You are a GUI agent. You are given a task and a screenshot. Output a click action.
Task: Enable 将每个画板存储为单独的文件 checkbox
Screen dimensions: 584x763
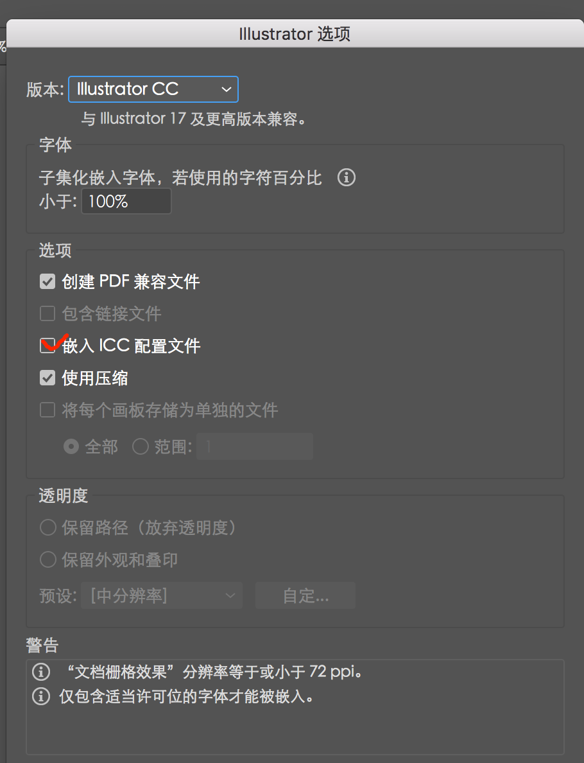(47, 410)
